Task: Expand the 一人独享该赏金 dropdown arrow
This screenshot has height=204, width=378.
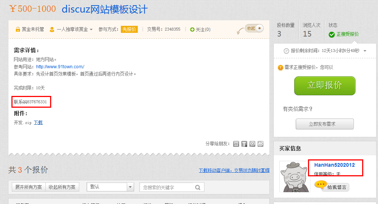Action: coord(91,30)
